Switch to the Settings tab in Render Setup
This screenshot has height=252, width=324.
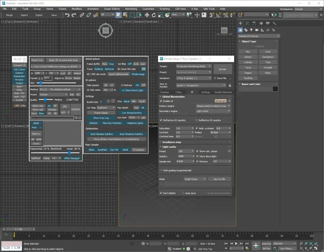pos(206,92)
